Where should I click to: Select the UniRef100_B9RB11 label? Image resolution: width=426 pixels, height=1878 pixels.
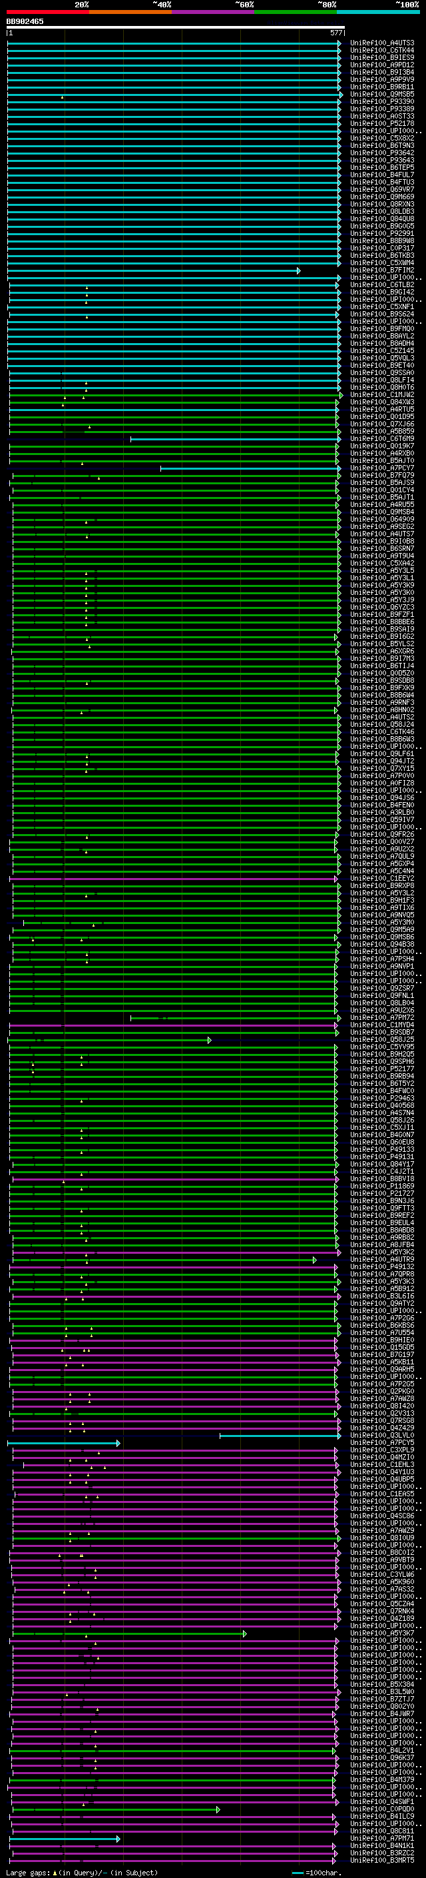(381, 87)
